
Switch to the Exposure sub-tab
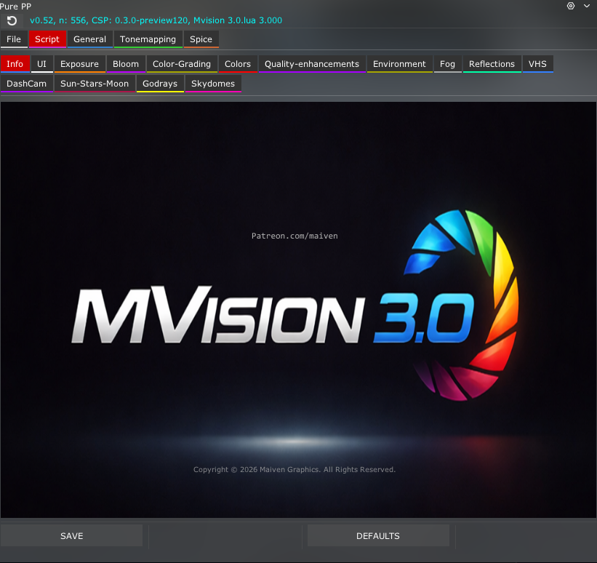tap(79, 64)
